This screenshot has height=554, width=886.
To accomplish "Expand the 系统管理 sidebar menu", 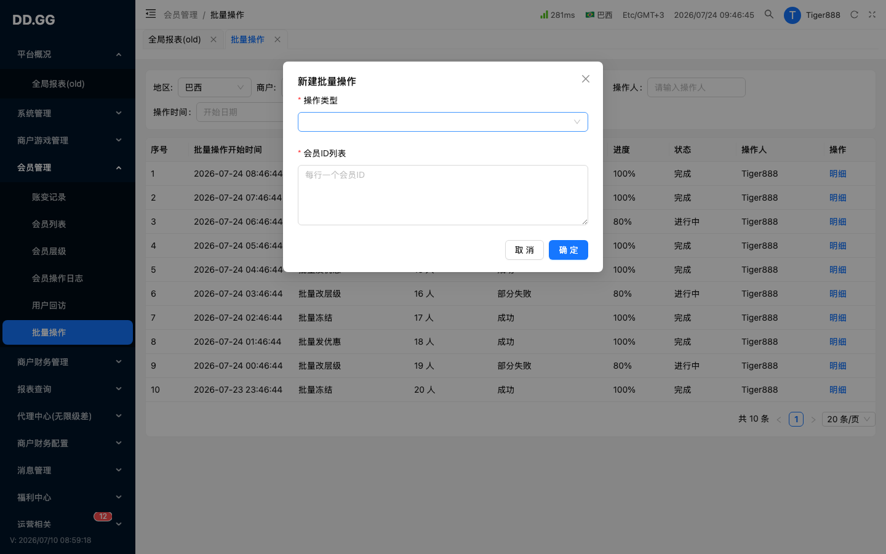I will pyautogui.click(x=68, y=113).
